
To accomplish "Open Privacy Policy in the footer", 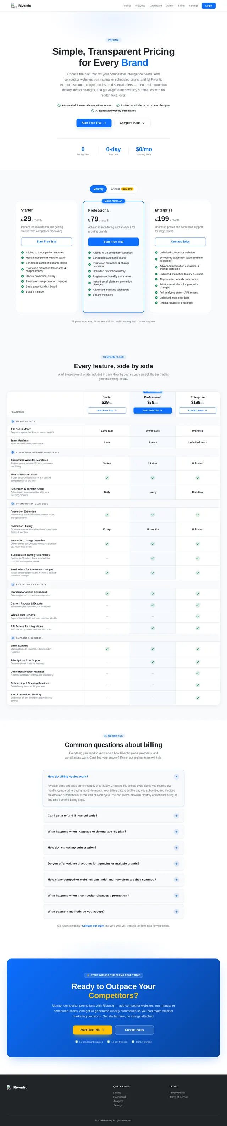I will point(177,1093).
